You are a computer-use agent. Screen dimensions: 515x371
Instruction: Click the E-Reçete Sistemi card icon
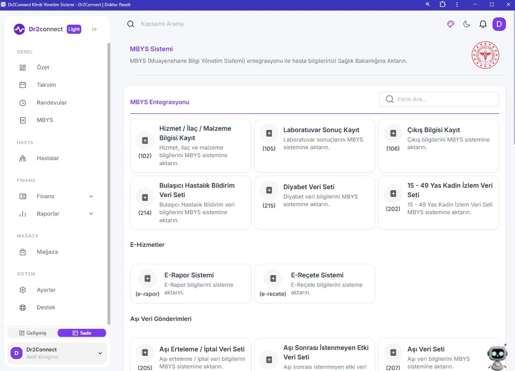point(273,278)
